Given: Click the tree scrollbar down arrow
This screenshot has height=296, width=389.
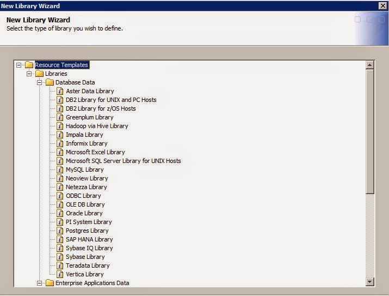Looking at the screenshot, I should 369,282.
